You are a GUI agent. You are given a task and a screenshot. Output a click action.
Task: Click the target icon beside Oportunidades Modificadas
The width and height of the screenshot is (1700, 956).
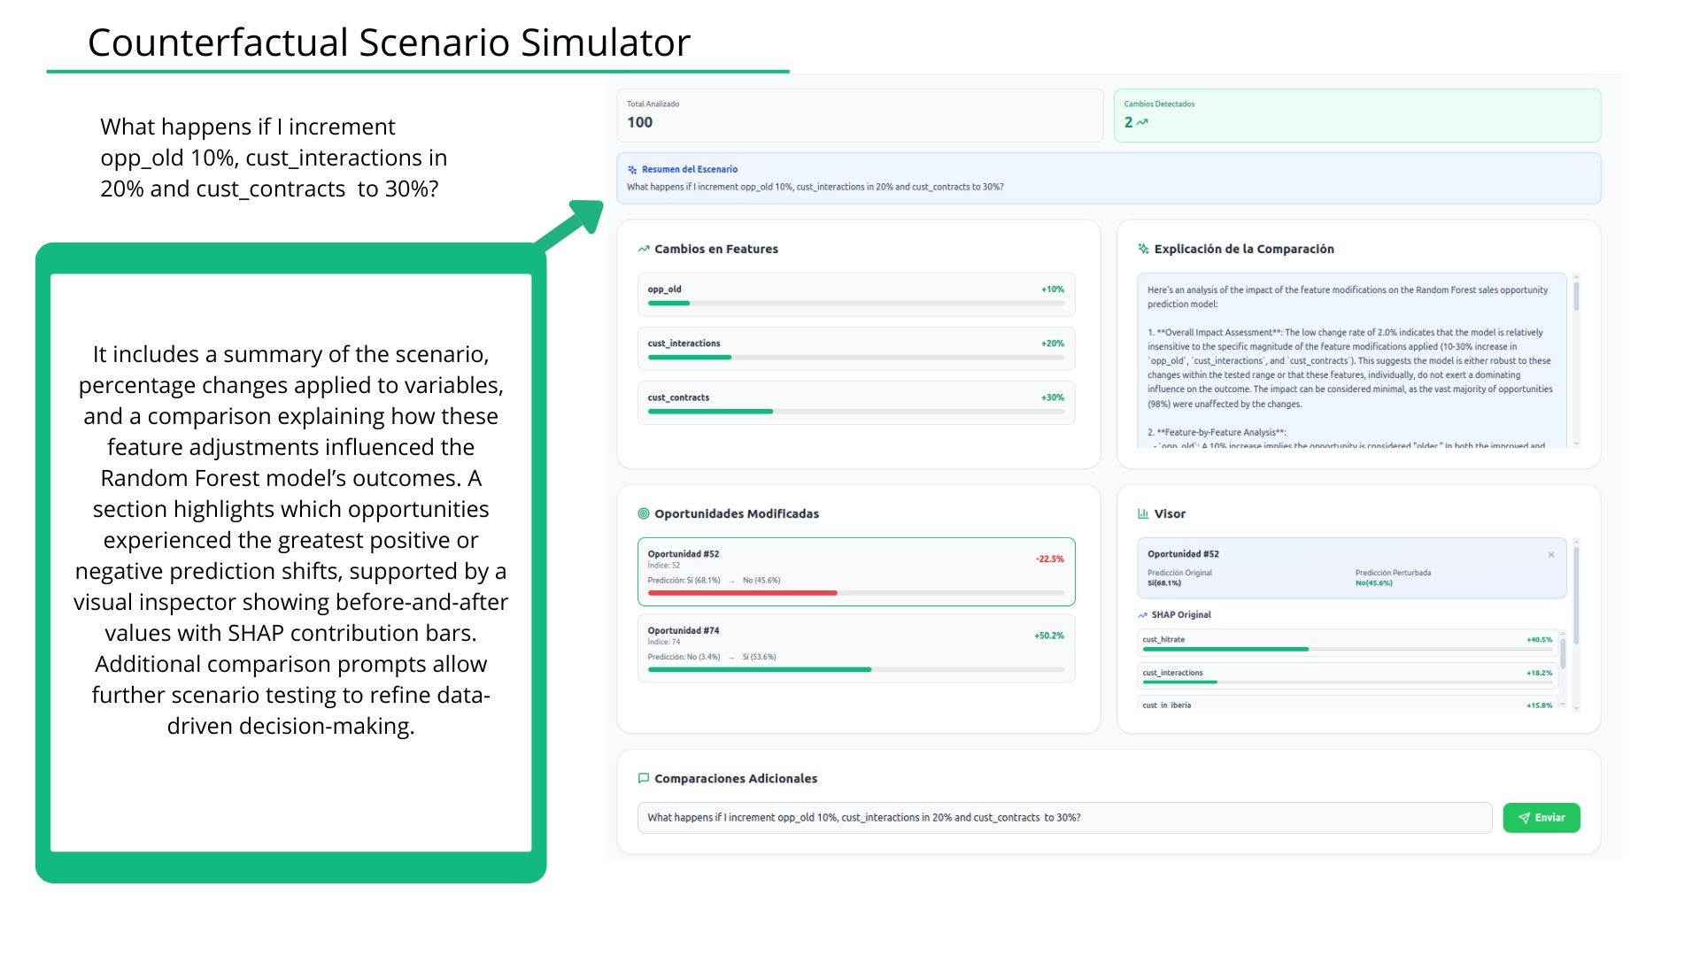point(644,513)
